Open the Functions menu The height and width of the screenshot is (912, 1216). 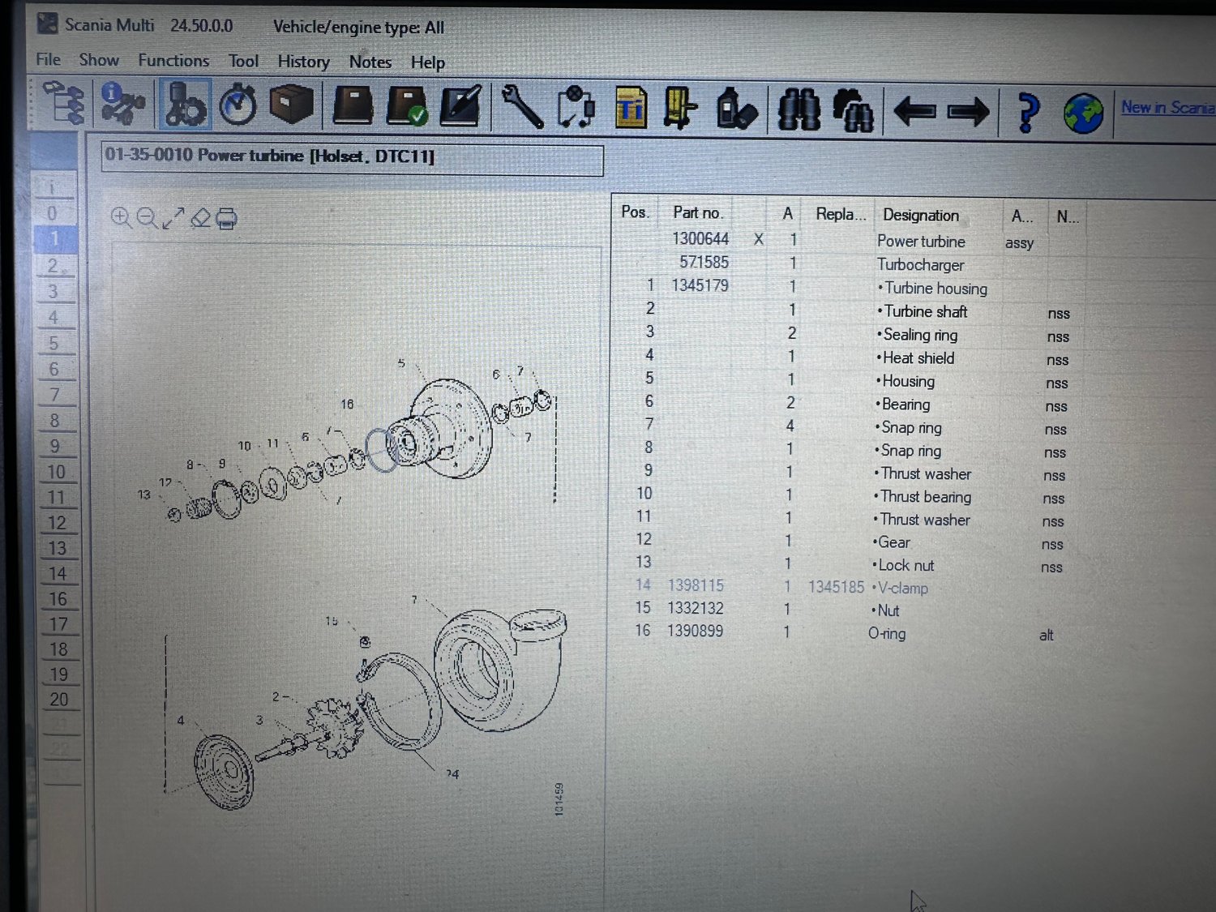point(173,60)
